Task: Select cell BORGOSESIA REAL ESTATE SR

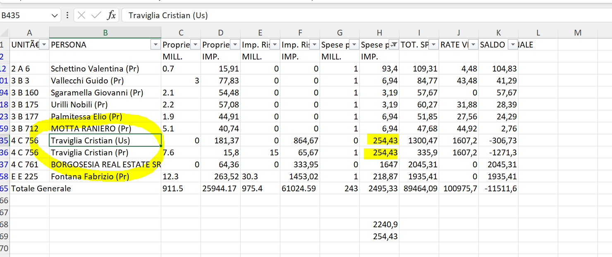Action: pyautogui.click(x=105, y=164)
